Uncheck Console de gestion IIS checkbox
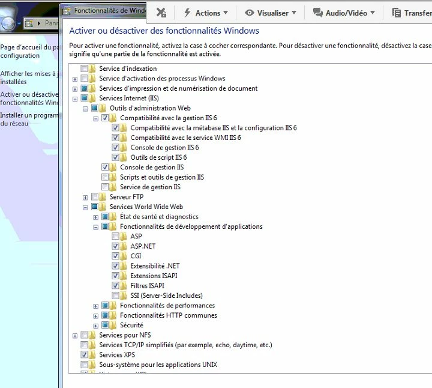 click(x=105, y=167)
